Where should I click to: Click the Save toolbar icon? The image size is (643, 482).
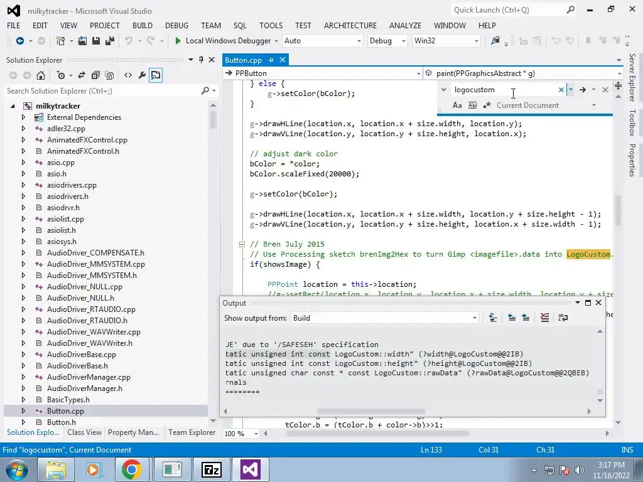click(96, 41)
